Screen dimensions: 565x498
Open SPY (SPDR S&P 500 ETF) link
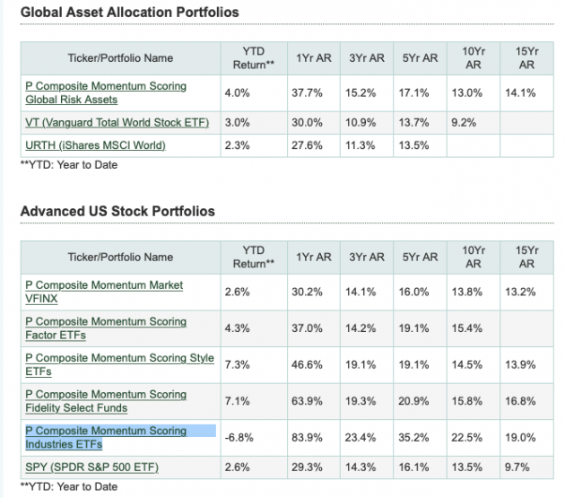tap(91, 467)
